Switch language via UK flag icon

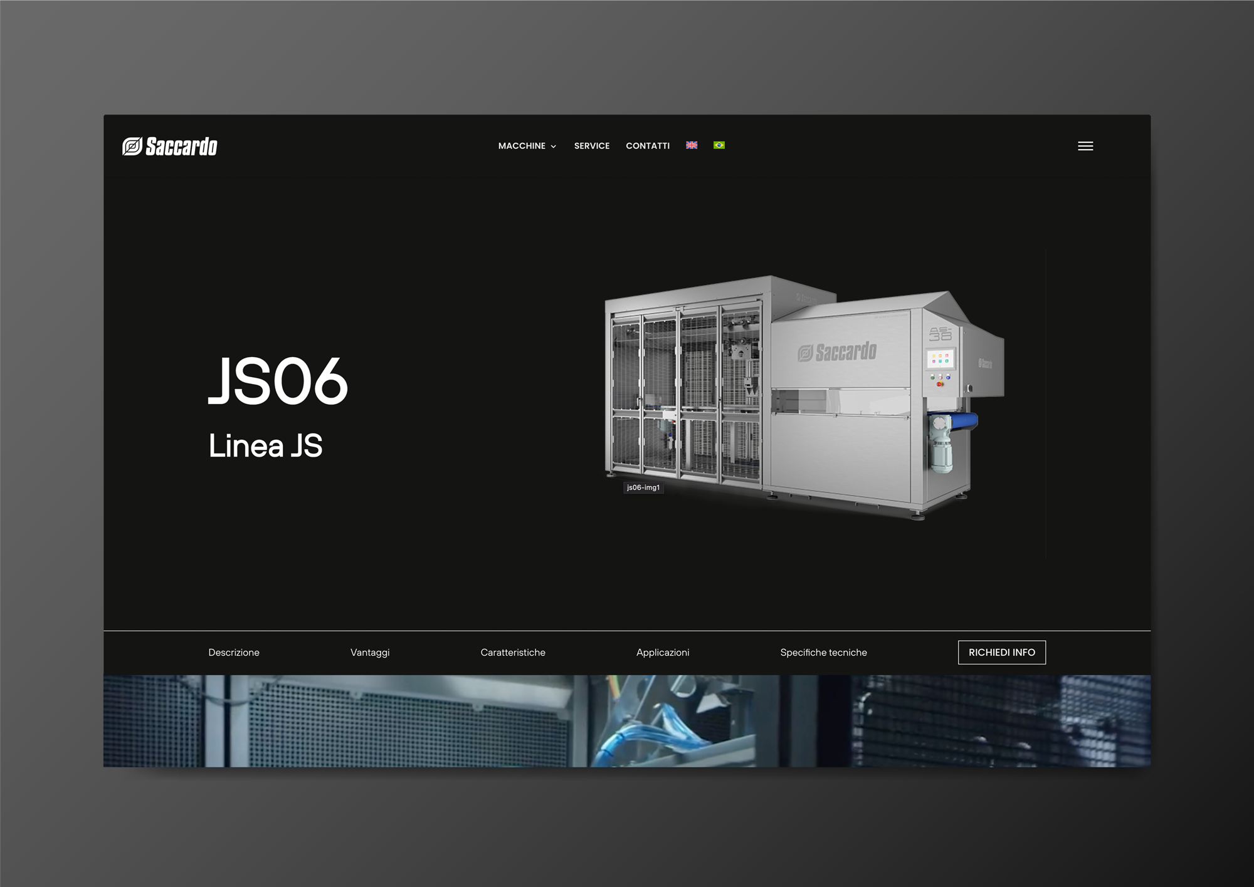(692, 145)
